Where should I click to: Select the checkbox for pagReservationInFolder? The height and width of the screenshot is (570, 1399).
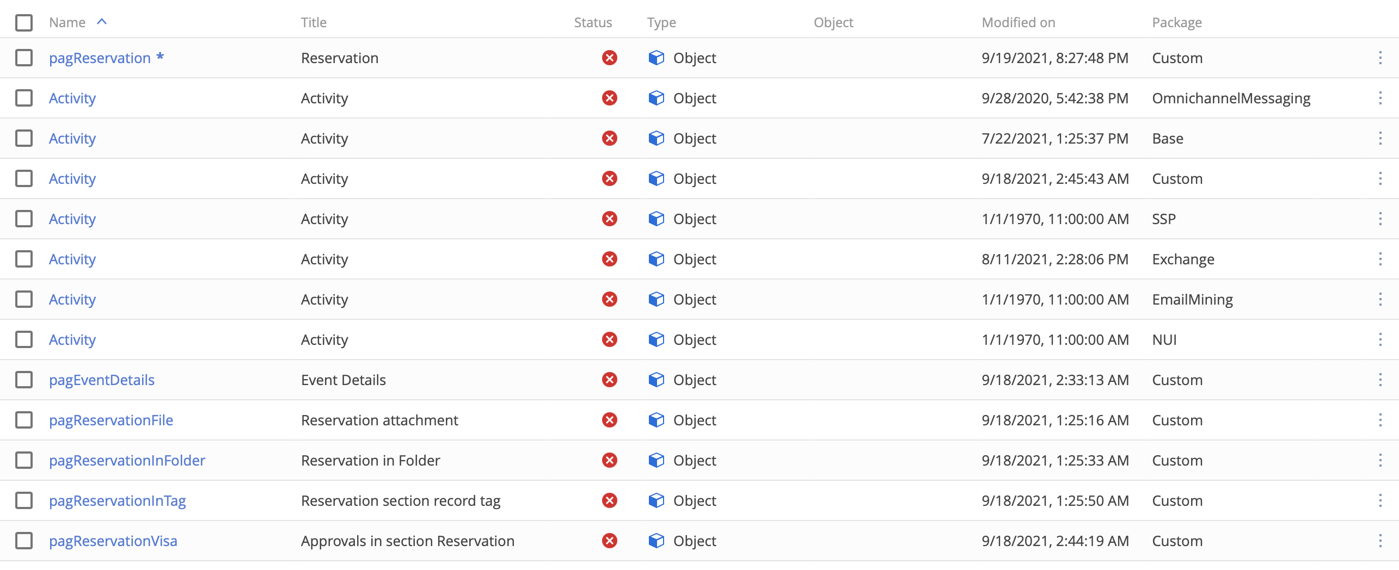point(24,460)
